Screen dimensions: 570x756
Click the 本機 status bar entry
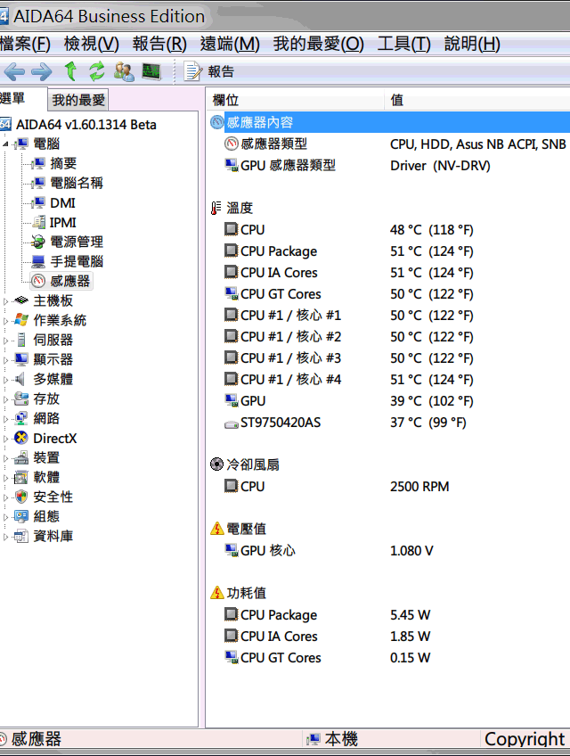(332, 739)
